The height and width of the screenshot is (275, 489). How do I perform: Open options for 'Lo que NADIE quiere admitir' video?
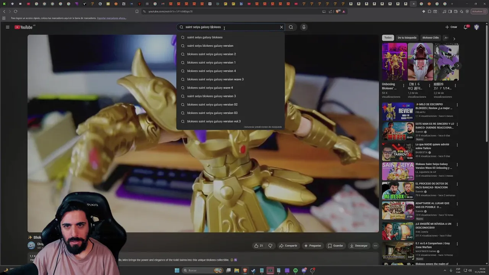[x=457, y=145]
